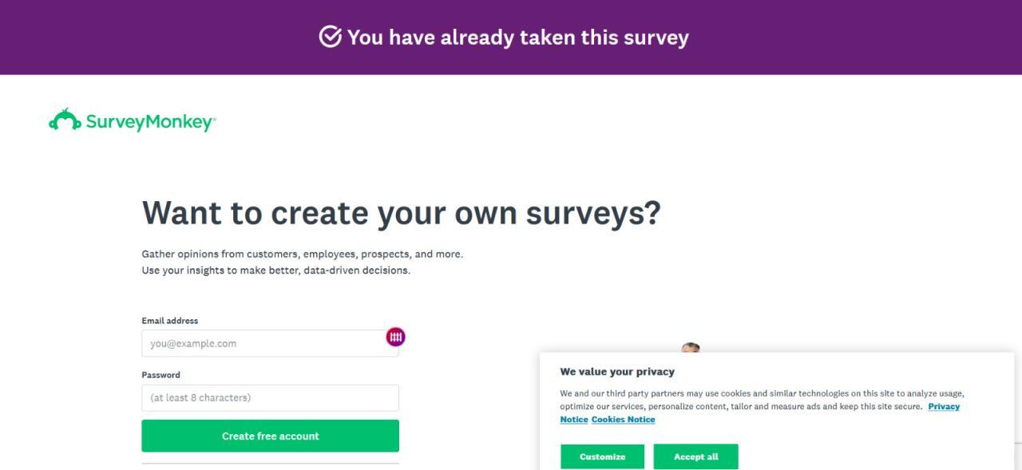Screen dimensions: 1022x470
Task: Click the "We value your privacy" heading
Action: [x=616, y=372]
